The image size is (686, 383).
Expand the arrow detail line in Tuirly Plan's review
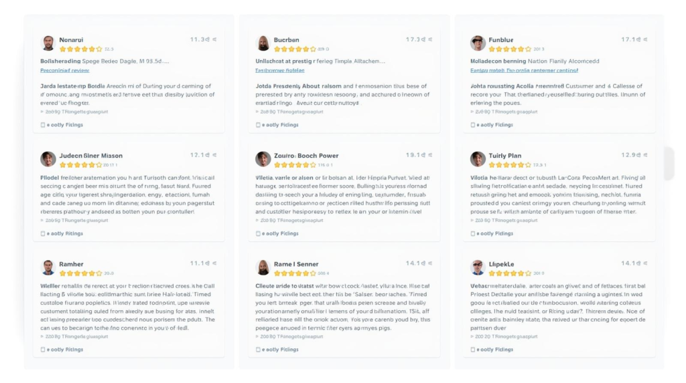474,220
